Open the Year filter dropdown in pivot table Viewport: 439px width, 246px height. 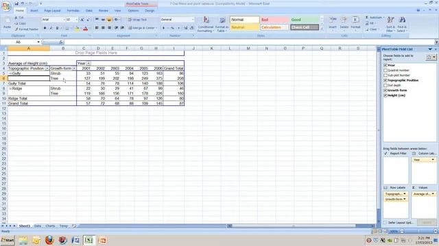pos(88,64)
